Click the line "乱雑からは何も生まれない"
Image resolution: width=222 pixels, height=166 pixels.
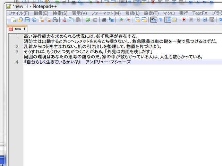click(93, 46)
